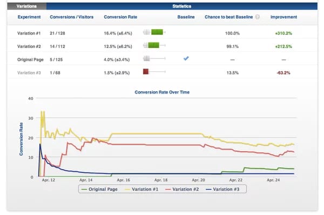Viewport: 324px width, 215px height.
Task: Select the Variation #1 experiment row name
Action: (x=29, y=33)
